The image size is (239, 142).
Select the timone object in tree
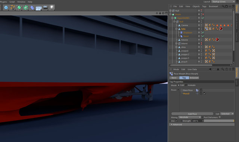(x=184, y=40)
